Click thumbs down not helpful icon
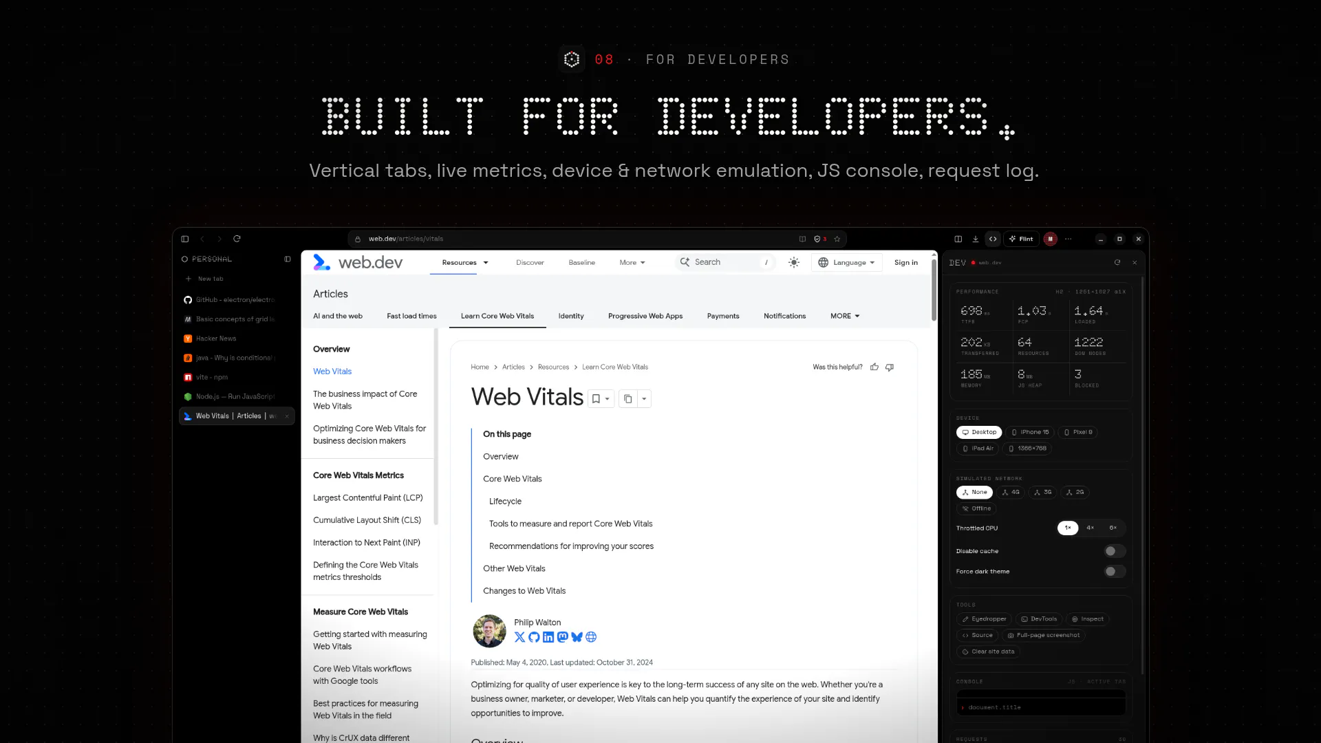The height and width of the screenshot is (743, 1321). [890, 367]
